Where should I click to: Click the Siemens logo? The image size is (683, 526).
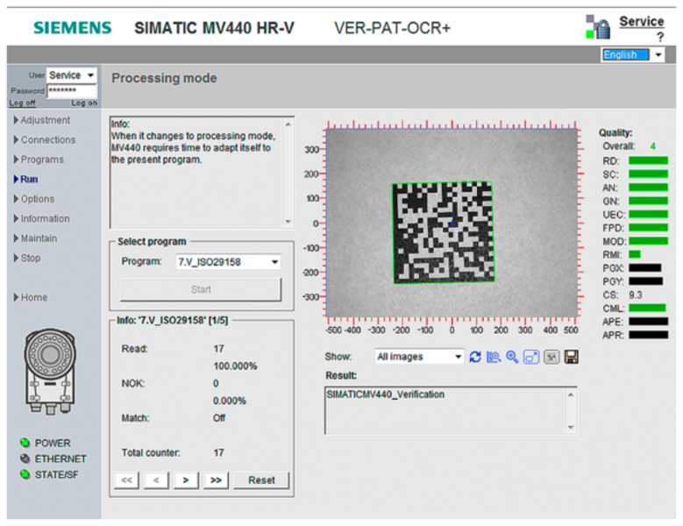click(x=73, y=28)
